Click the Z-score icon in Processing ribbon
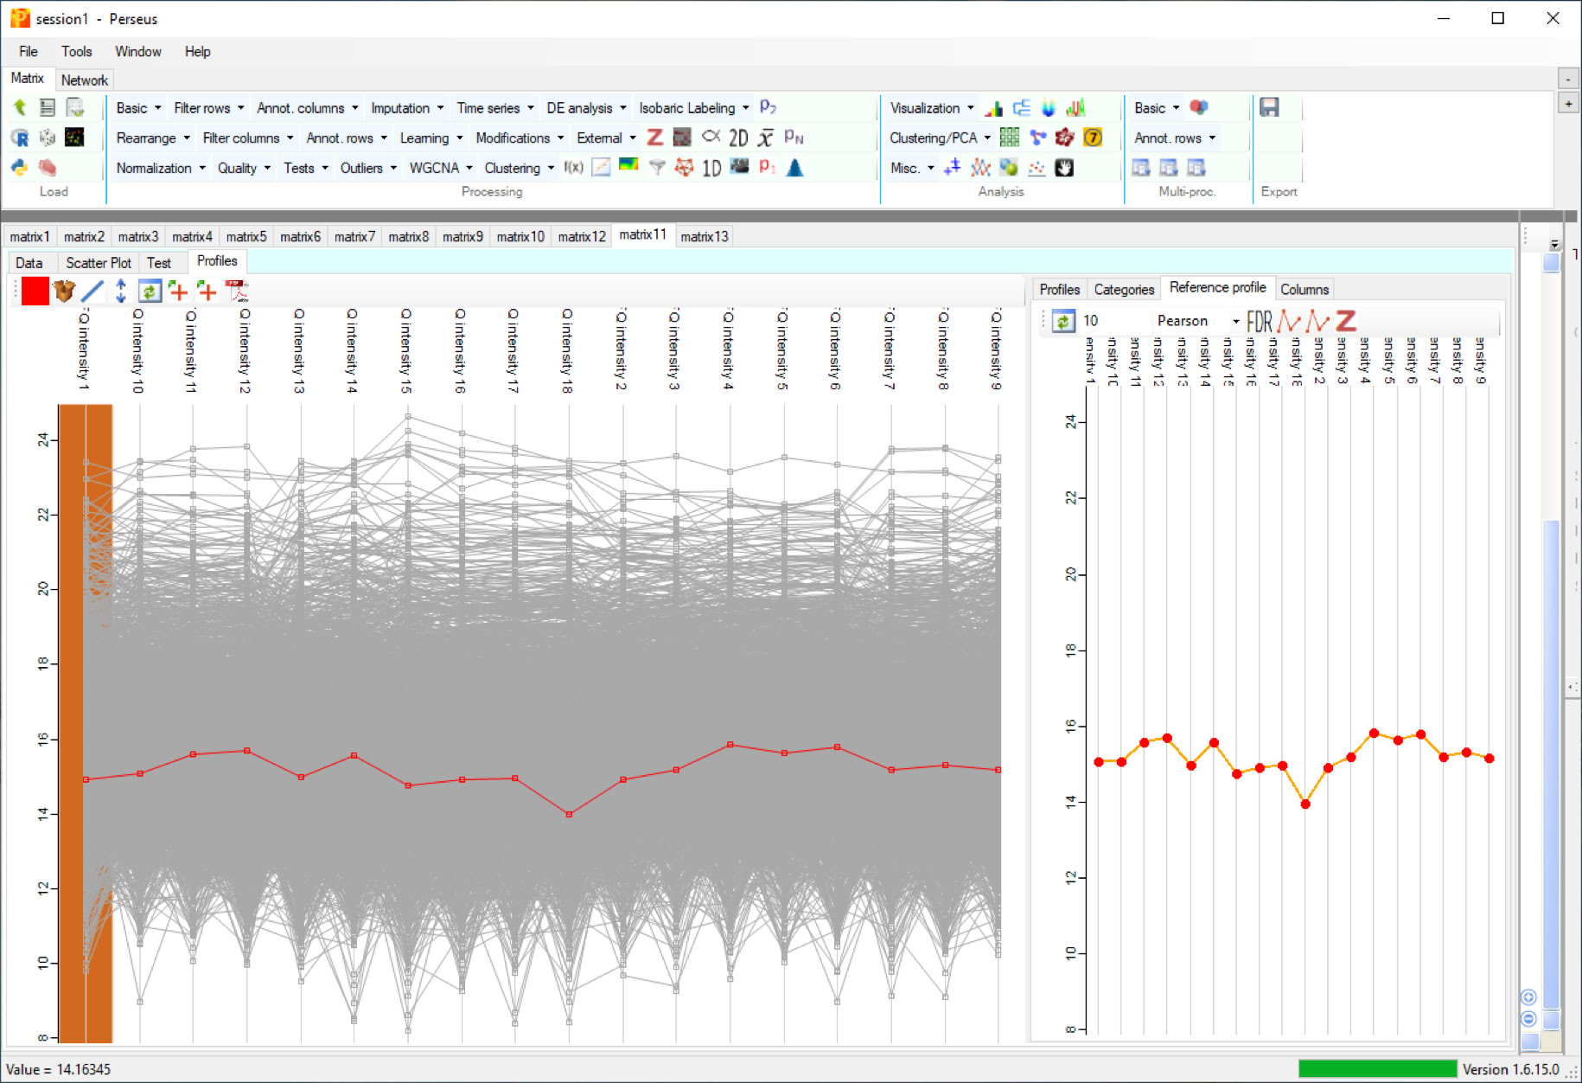Image resolution: width=1582 pixels, height=1083 pixels. (655, 138)
